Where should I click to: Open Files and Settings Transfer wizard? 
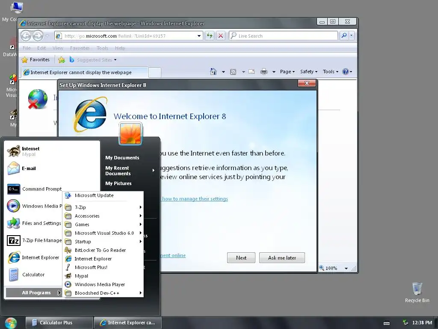[34, 223]
